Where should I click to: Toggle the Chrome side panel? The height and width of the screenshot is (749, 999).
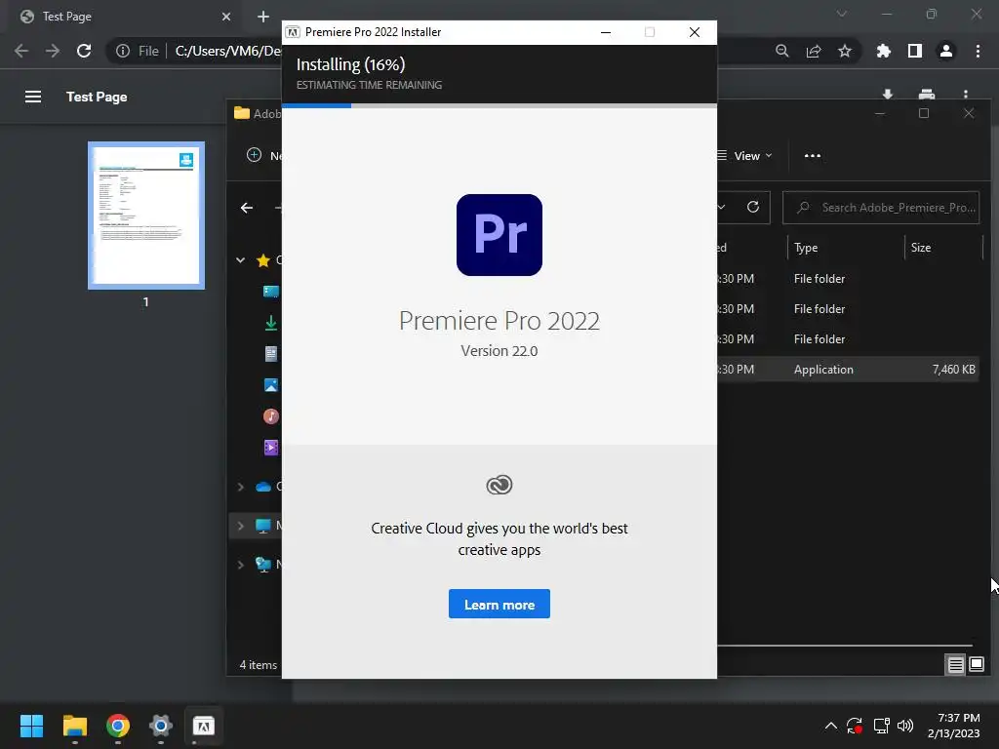pyautogui.click(x=915, y=51)
